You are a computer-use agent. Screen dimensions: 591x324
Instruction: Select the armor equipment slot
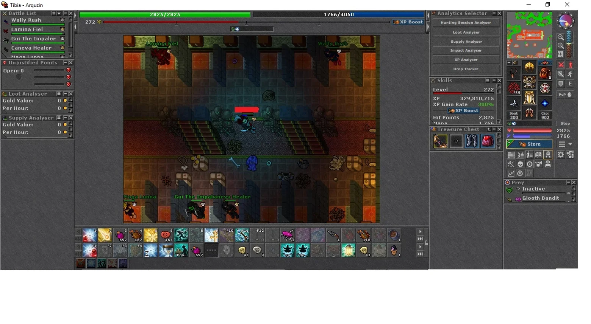(529, 82)
